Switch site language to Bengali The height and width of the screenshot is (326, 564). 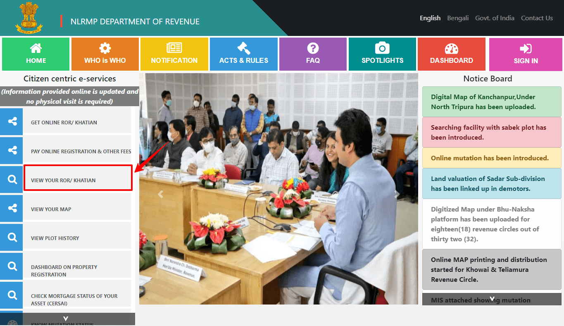coord(458,18)
